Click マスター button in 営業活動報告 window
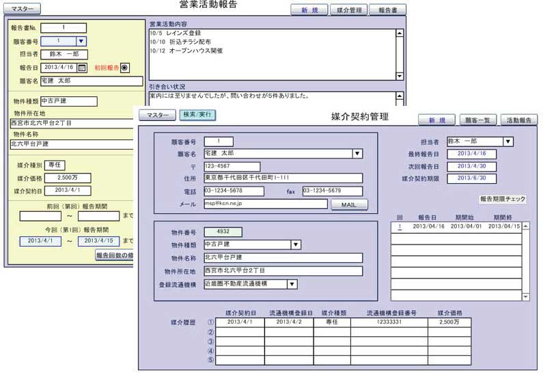 tap(22, 9)
